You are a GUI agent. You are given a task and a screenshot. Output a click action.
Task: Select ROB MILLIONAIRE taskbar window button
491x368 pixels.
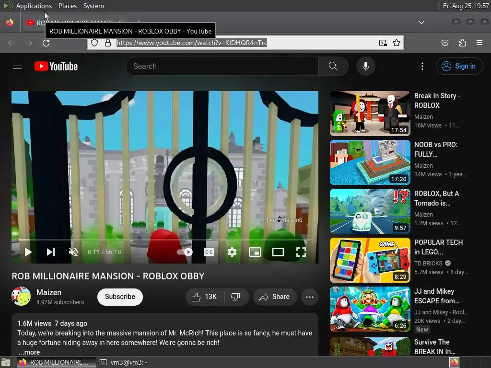(x=56, y=362)
